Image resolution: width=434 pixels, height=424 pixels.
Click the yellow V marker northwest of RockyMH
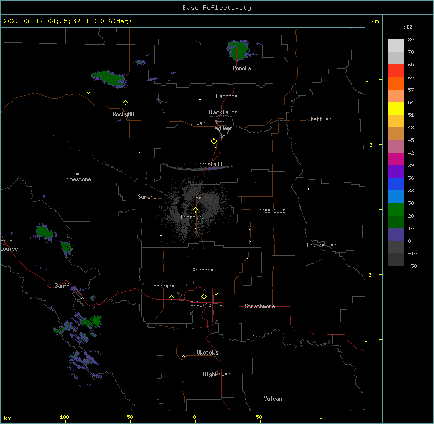[x=88, y=93]
